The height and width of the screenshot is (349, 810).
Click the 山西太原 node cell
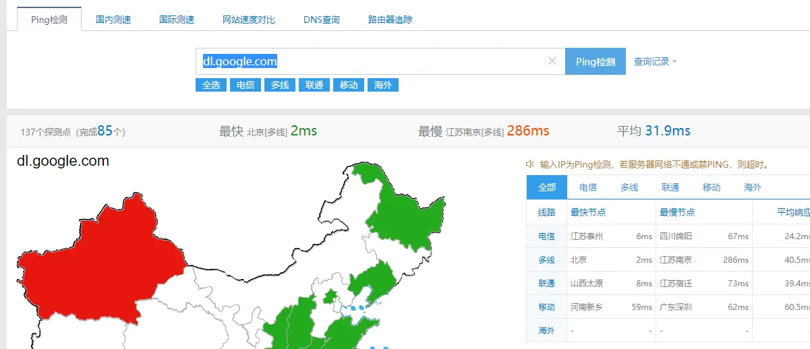588,283
